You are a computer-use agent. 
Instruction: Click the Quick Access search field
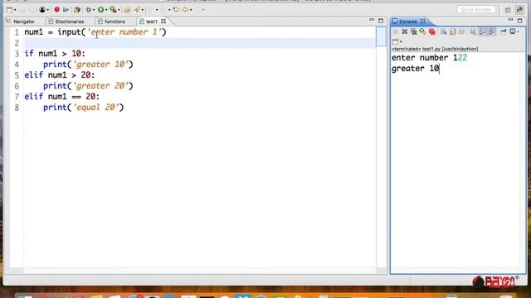pos(475,9)
